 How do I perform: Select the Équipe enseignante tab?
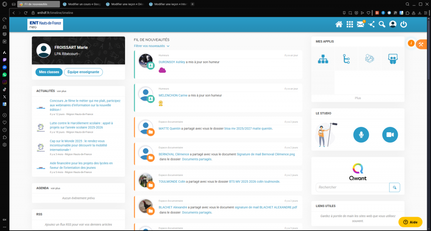click(x=83, y=72)
